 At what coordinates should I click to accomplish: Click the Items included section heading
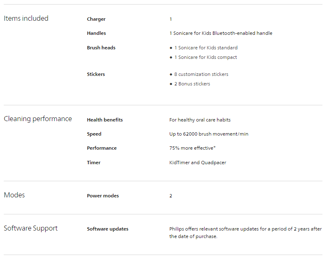pos(26,19)
